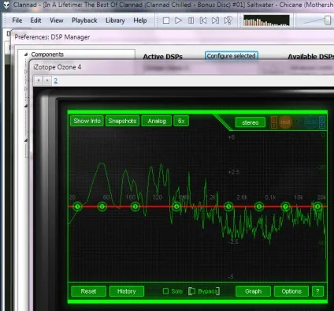Skip to the next track icon

215,21
